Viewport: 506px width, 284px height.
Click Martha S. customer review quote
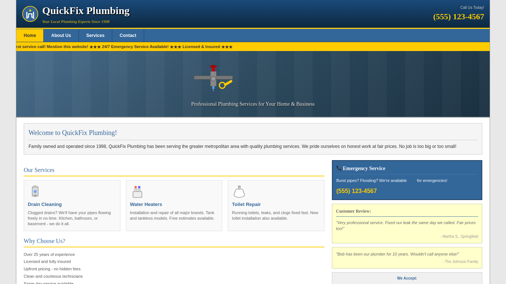coord(406,226)
